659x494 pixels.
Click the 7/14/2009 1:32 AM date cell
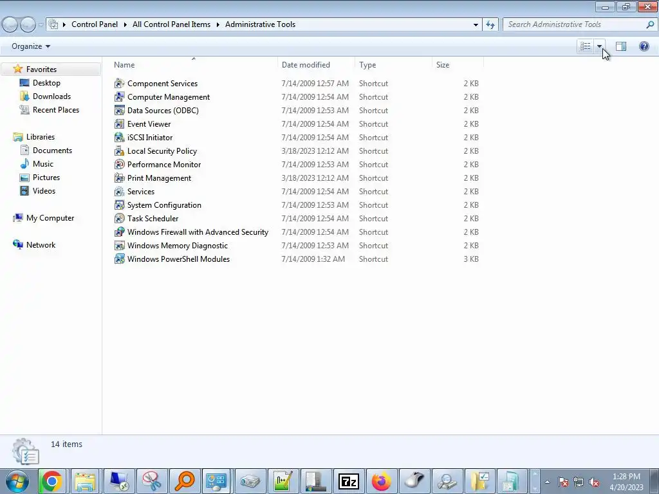[313, 259]
